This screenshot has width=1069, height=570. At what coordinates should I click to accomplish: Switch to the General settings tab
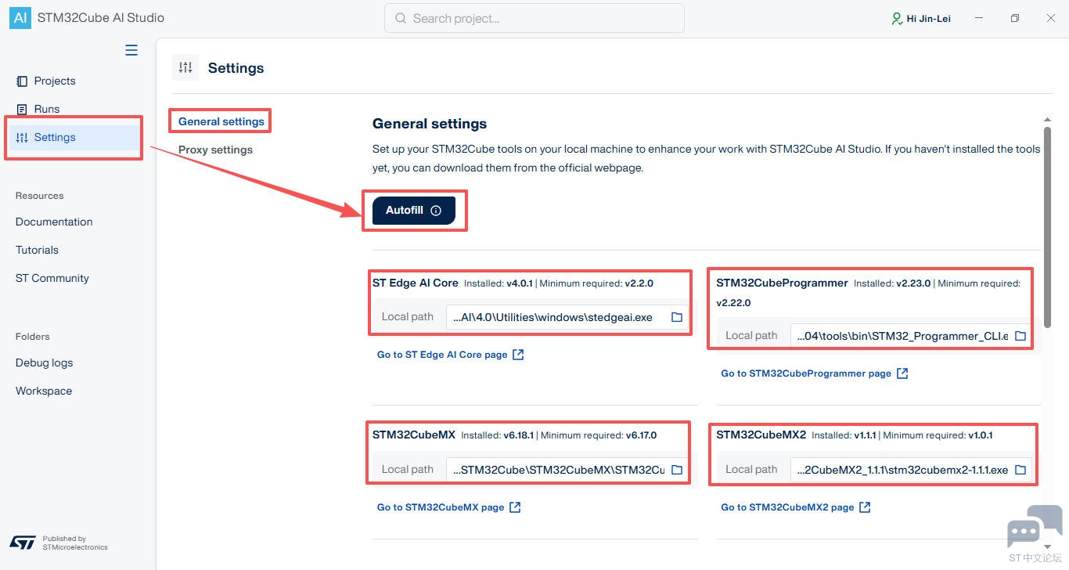[221, 121]
